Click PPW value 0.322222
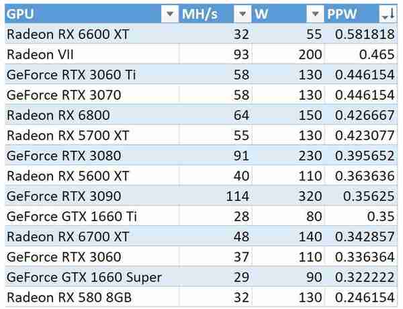 365,277
